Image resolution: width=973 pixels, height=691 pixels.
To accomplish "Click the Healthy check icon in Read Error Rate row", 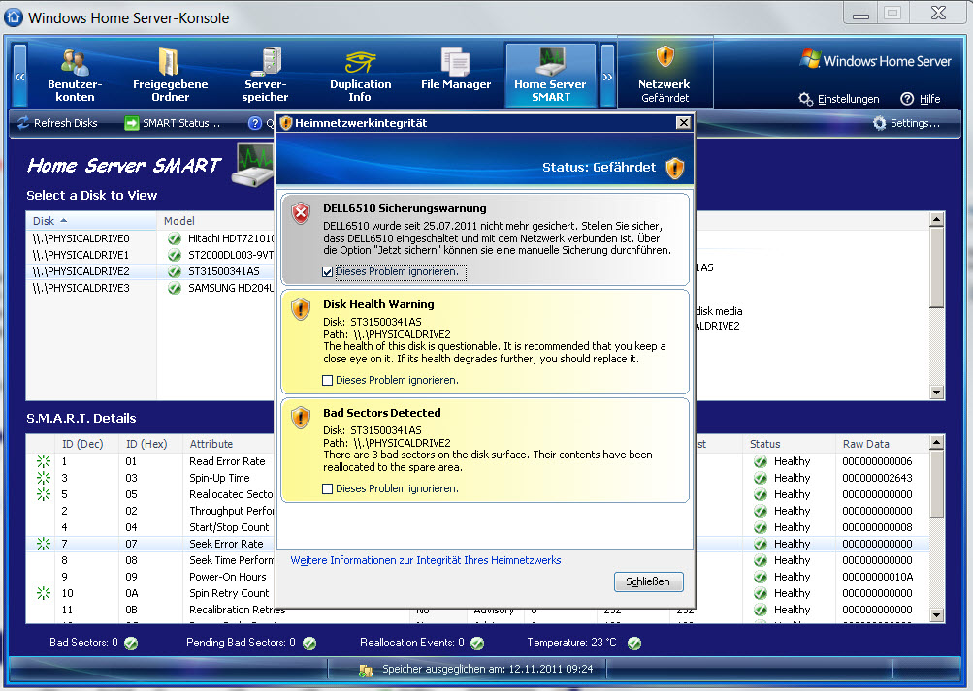I will 761,461.
